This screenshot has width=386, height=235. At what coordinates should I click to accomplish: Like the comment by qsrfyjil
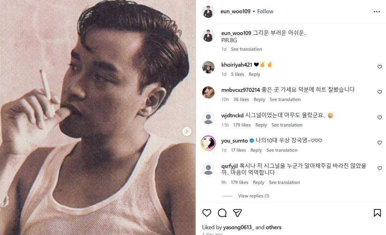point(380,168)
